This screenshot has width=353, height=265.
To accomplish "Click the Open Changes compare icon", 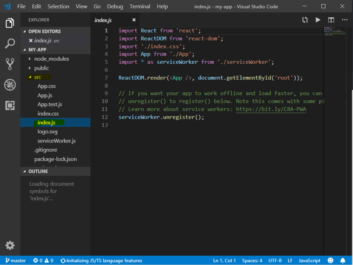I will 305,20.
